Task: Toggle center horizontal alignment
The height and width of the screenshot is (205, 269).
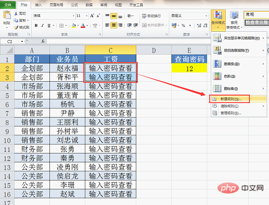Action: click(x=114, y=25)
